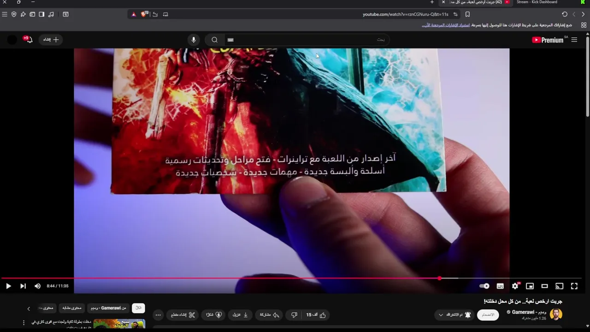Open the music note media control icon
The image size is (590, 332).
(x=51, y=14)
